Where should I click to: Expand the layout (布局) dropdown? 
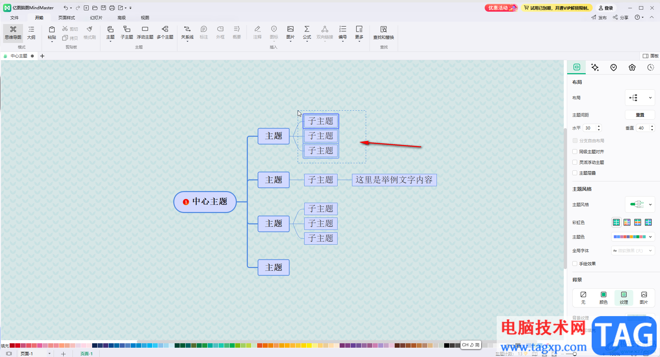[x=640, y=98]
